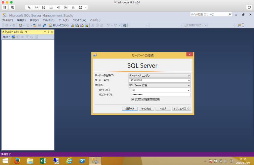Click the New Project toolbar icon
The height and width of the screenshot is (165, 254).
[x=20, y=25]
